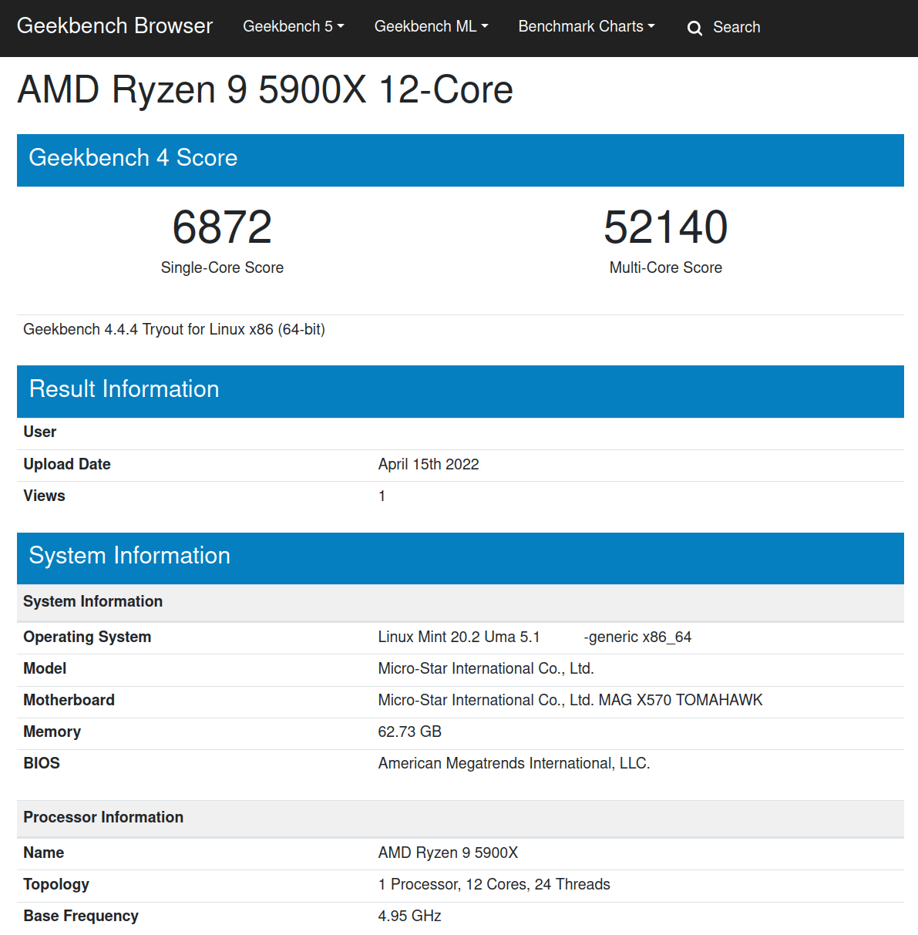Click the System Information section header
This screenshot has width=918, height=935.
tap(129, 557)
